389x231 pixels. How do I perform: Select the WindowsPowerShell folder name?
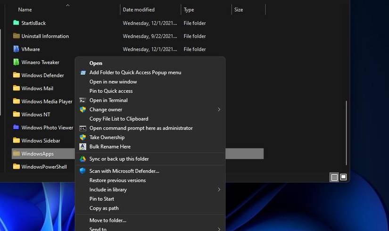(x=44, y=167)
